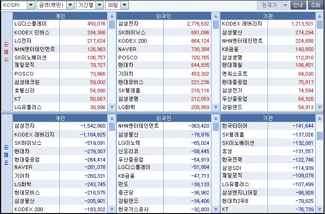This screenshot has width=325, height=214.
Task: Click up arrow of 기관 net-buy scrollbar
Action: click(x=319, y=16)
